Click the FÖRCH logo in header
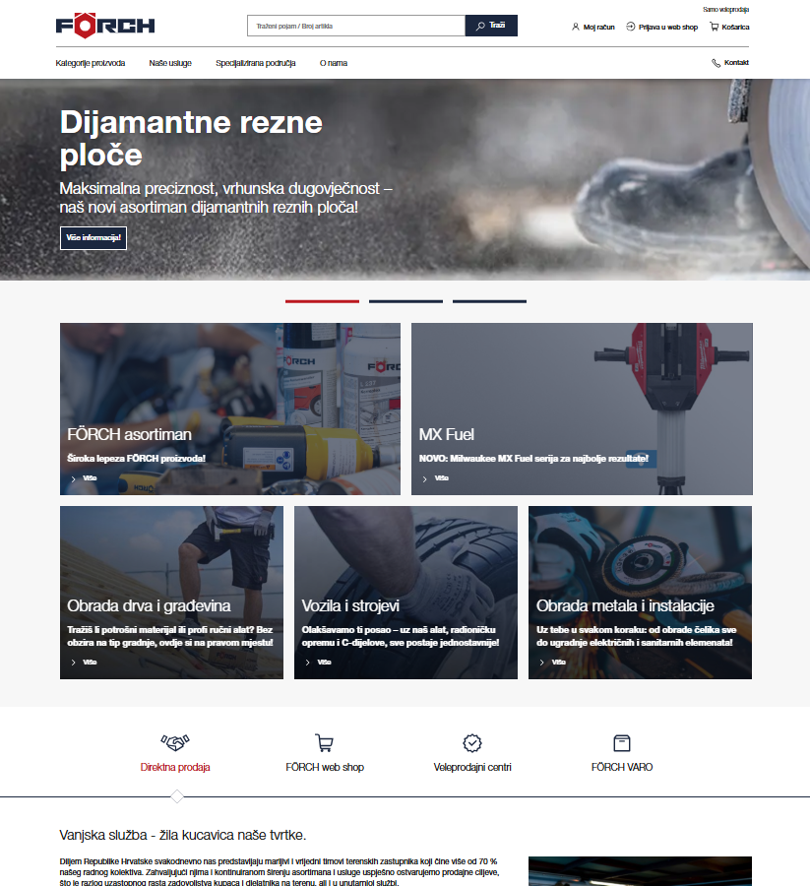Screen dimensions: 810x886 click(105, 26)
